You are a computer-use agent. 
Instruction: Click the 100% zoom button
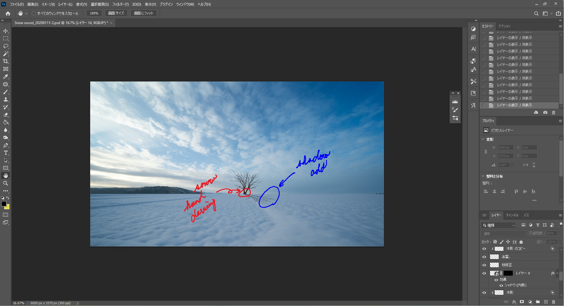[94, 13]
